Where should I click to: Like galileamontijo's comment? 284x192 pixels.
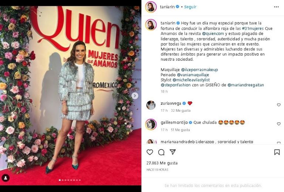pos(278,124)
